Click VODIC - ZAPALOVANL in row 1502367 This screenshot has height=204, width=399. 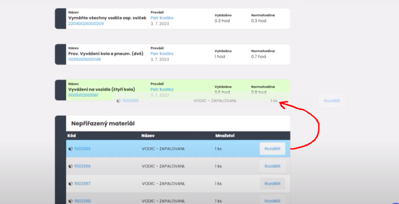163,184
